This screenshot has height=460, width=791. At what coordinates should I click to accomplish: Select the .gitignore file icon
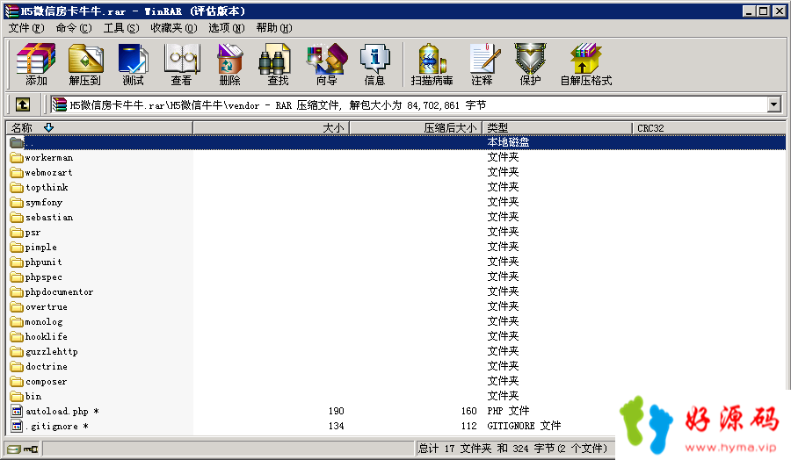[x=17, y=427]
